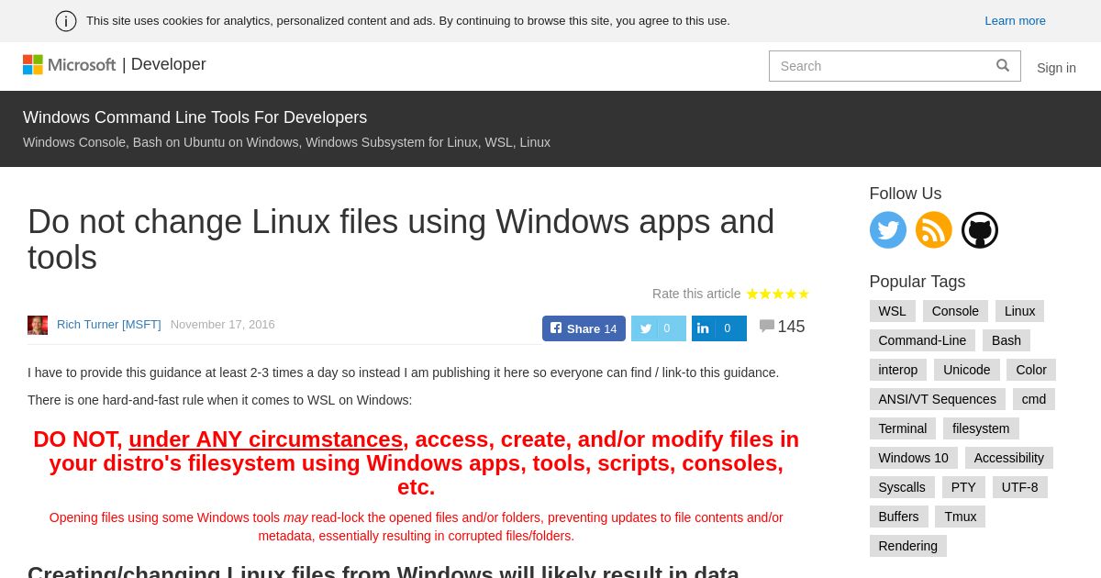Select the Linux tag
1101x578 pixels.
pos(1019,311)
